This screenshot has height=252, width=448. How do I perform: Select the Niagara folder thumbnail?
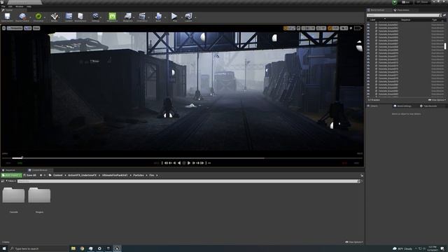click(39, 195)
